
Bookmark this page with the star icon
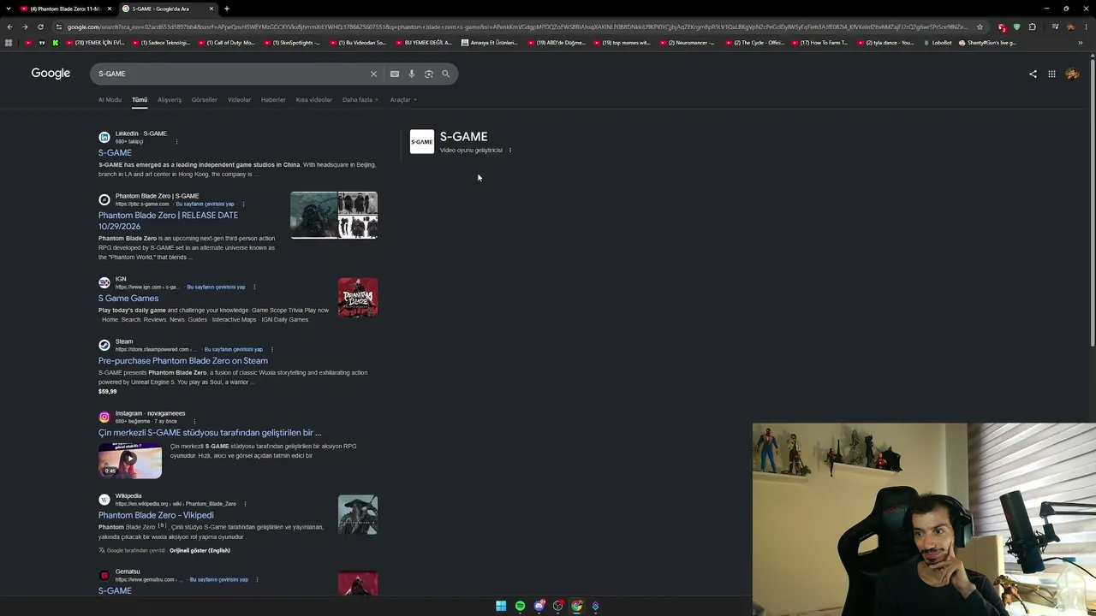[x=980, y=27]
